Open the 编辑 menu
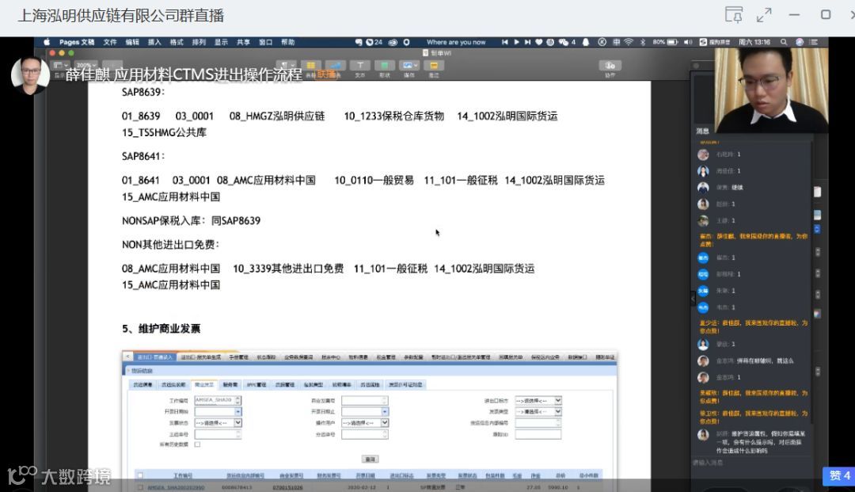 pyautogui.click(x=132, y=42)
